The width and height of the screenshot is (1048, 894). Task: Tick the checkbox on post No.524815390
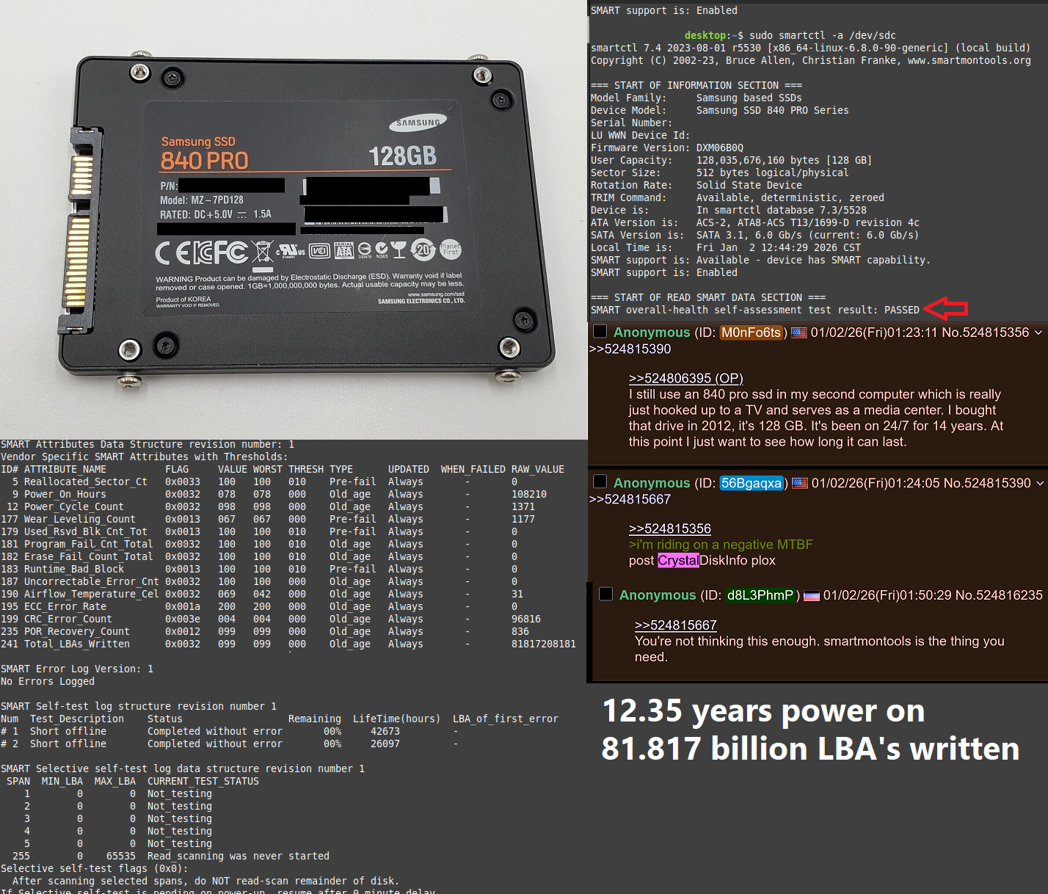tap(600, 481)
